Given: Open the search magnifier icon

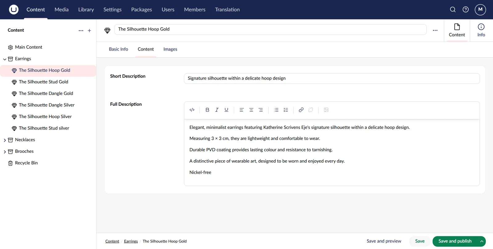Looking at the screenshot, I should [x=453, y=10].
